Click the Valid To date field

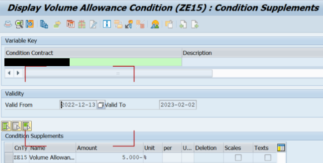(178, 105)
